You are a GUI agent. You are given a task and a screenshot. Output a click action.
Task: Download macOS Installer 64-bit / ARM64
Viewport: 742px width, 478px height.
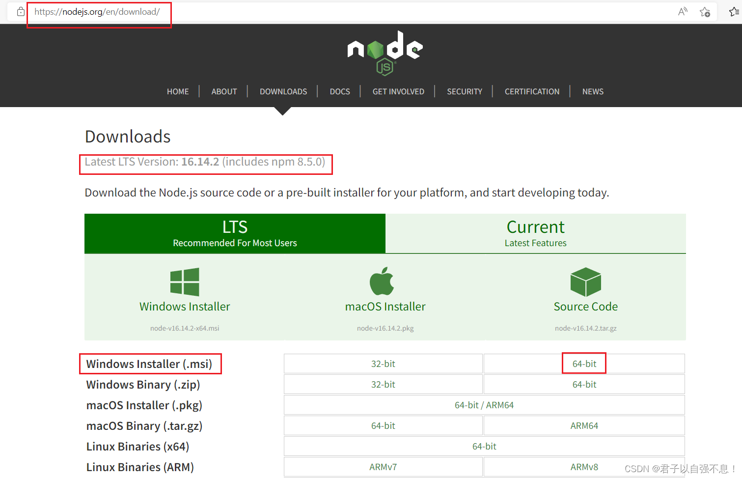[484, 405]
